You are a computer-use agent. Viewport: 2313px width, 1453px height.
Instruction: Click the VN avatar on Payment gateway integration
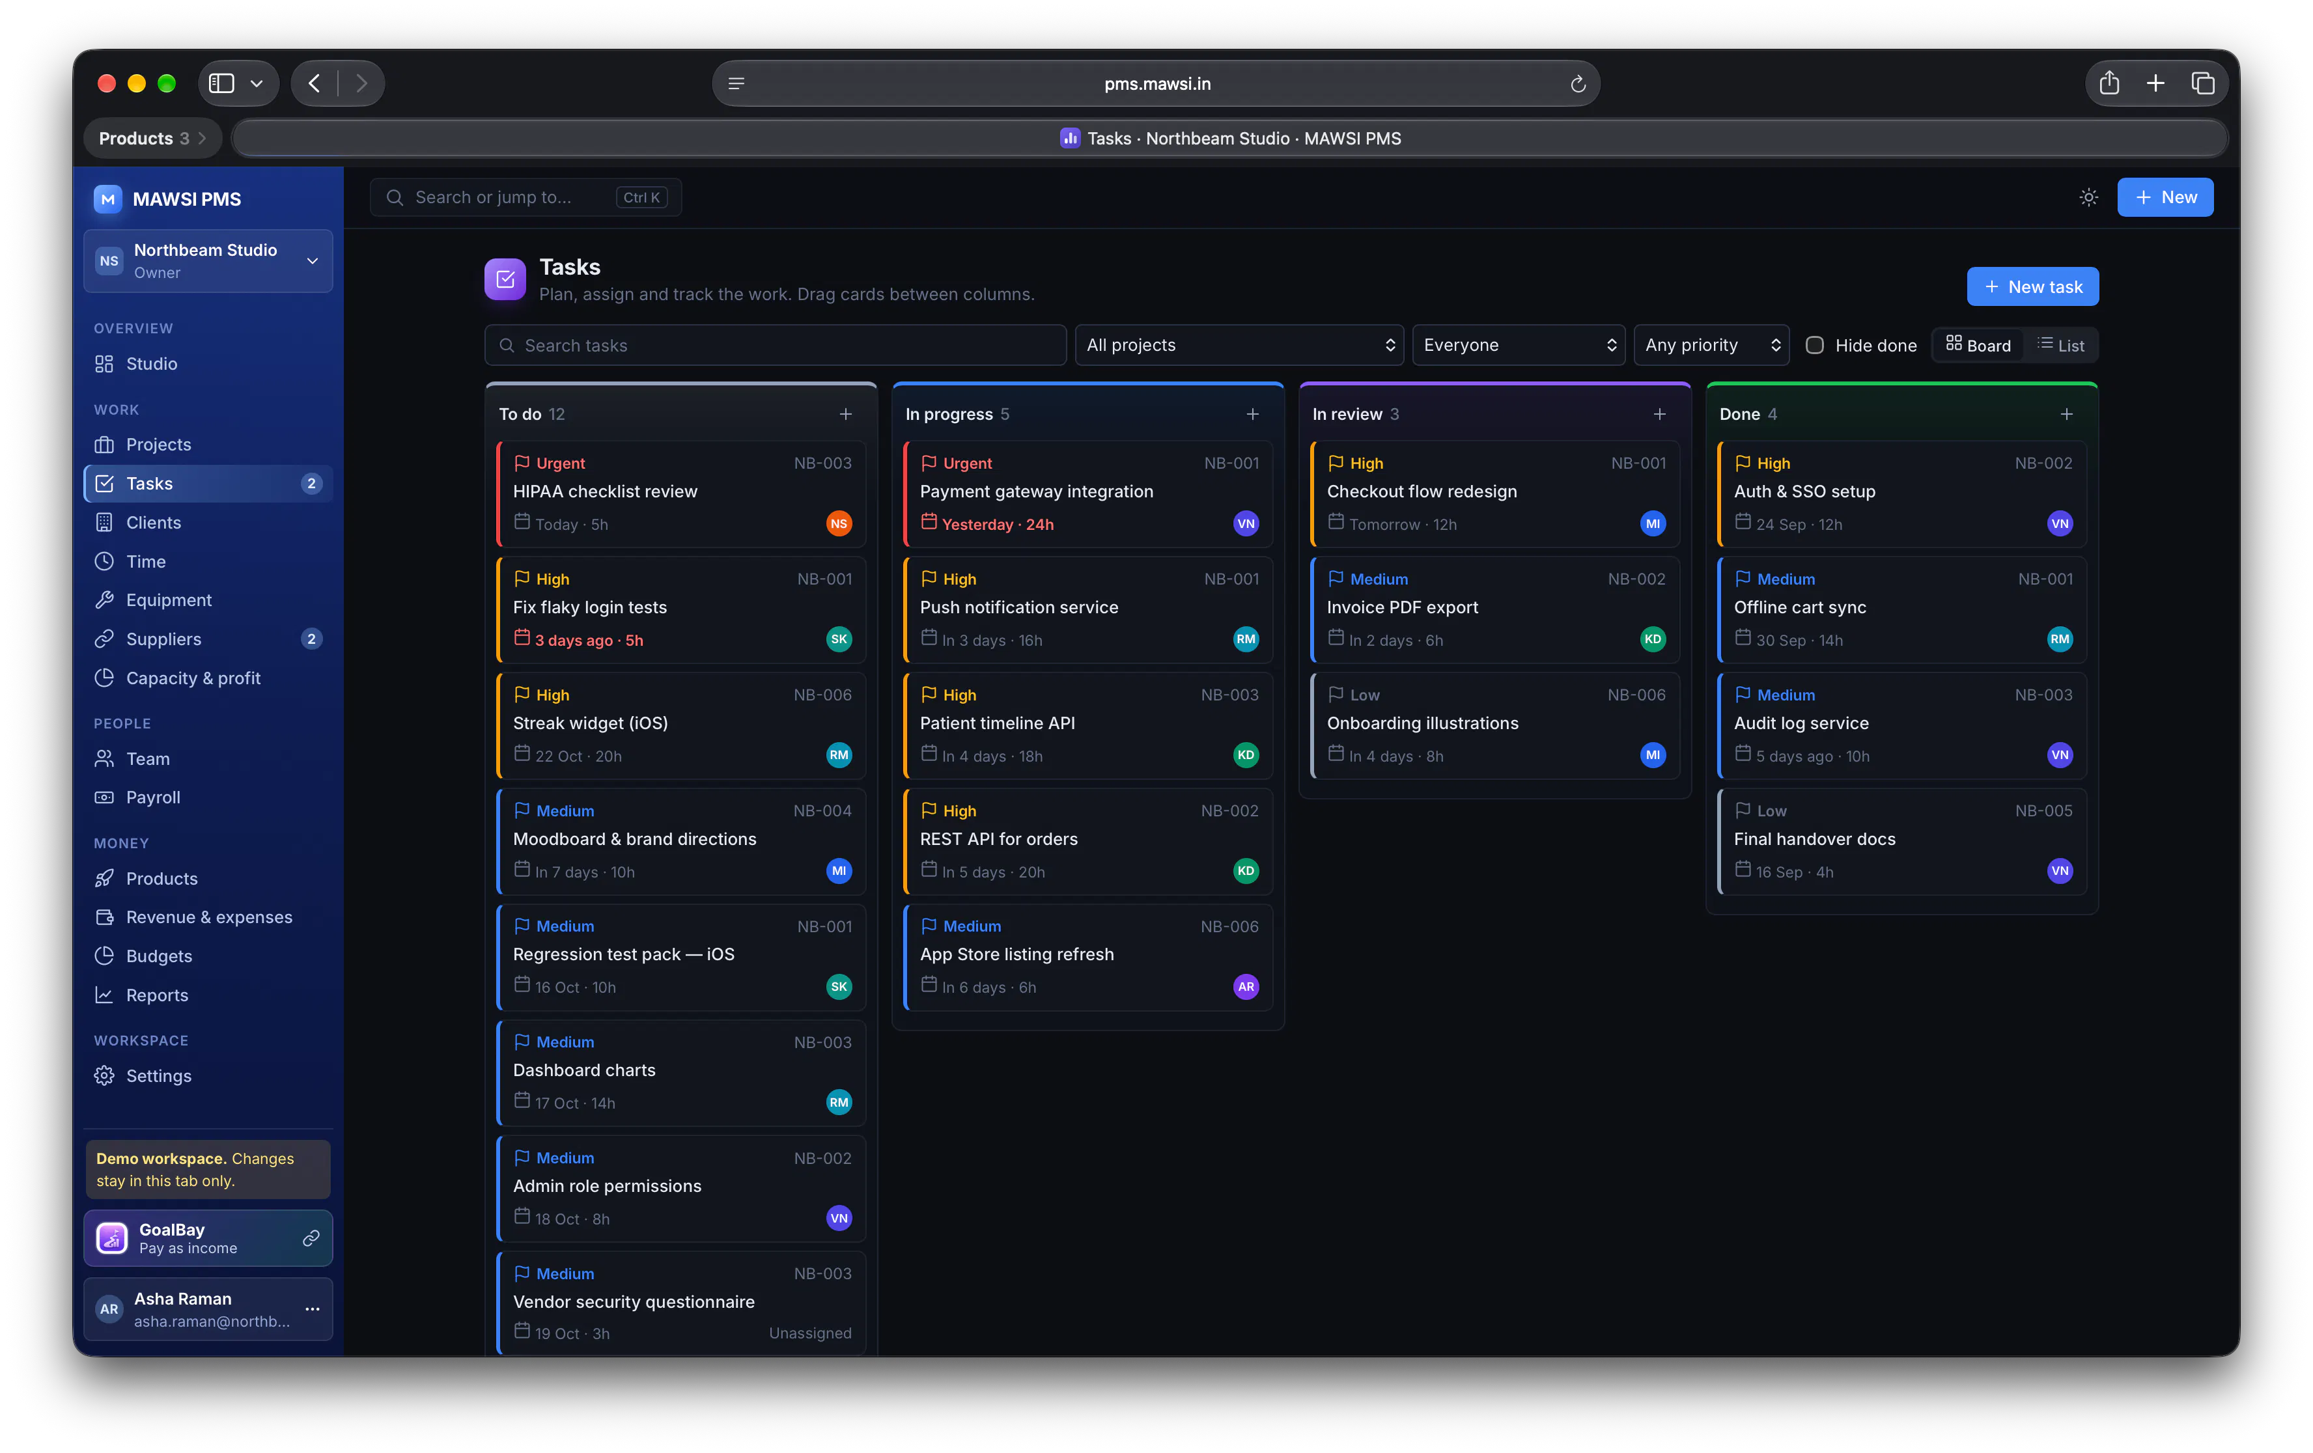[x=1245, y=523]
